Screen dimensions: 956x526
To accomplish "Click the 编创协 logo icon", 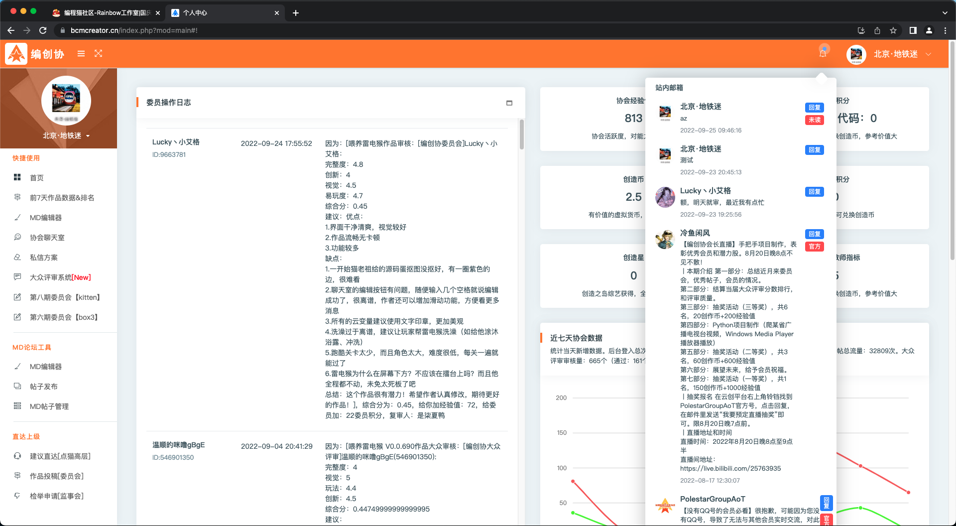I will point(16,54).
